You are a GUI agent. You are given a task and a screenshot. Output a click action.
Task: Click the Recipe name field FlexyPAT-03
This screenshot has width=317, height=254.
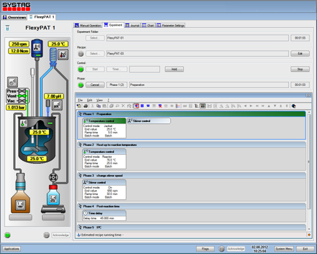(197, 54)
